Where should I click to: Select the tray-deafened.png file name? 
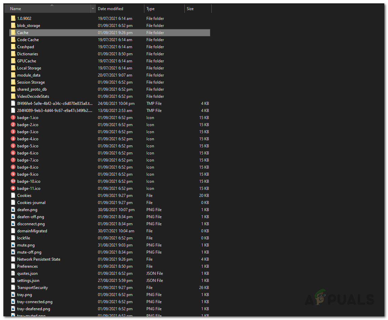(x=34, y=309)
